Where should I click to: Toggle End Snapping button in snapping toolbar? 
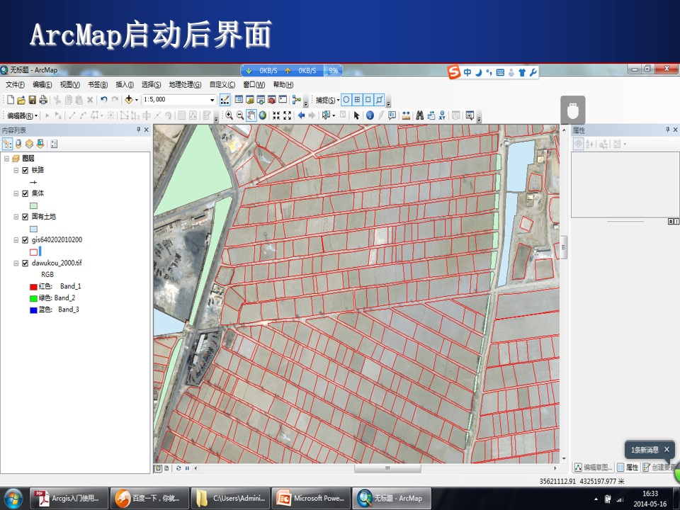[357, 100]
